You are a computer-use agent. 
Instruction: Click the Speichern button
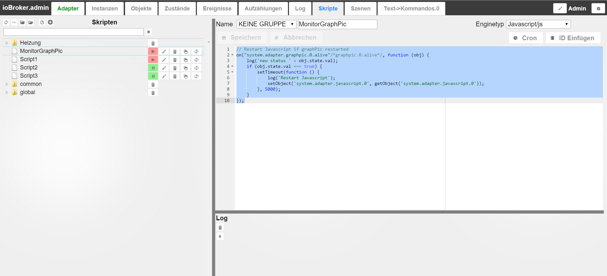[x=242, y=38]
